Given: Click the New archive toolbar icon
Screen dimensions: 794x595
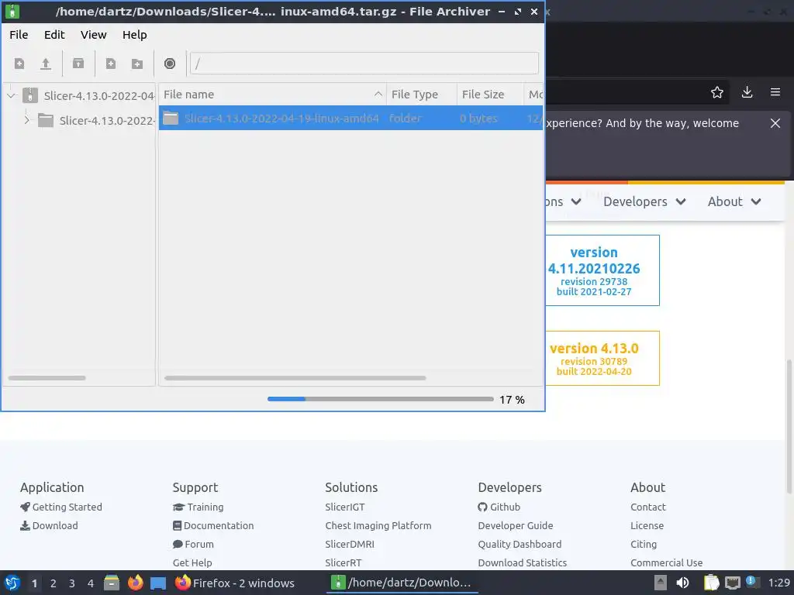Looking at the screenshot, I should [x=19, y=64].
